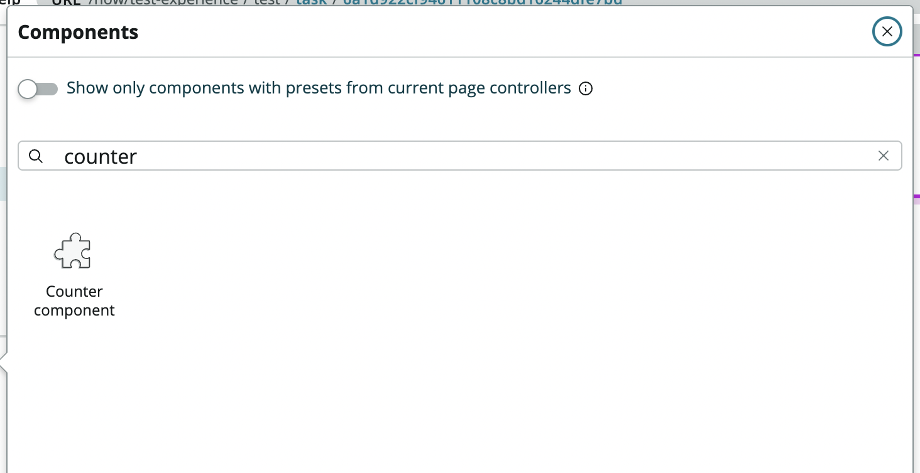The height and width of the screenshot is (473, 920).
Task: Click the "URL" label above the dialog
Action: [x=67, y=2]
